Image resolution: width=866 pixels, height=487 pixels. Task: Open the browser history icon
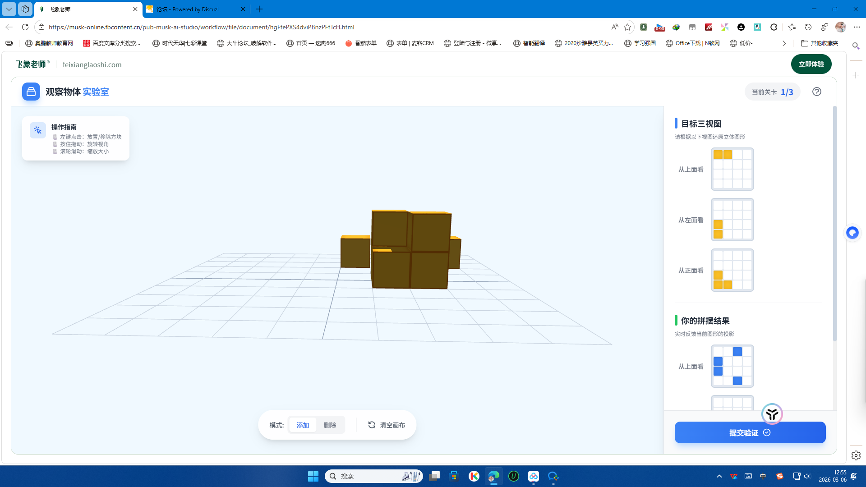click(808, 27)
